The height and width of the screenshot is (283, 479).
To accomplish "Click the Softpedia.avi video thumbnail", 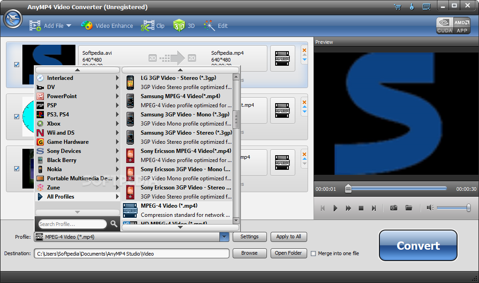I will point(49,56).
